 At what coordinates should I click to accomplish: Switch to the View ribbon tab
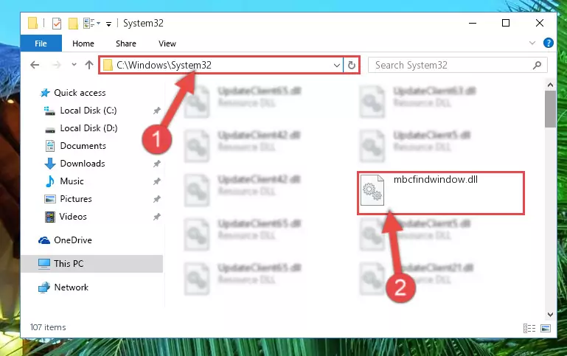point(167,43)
